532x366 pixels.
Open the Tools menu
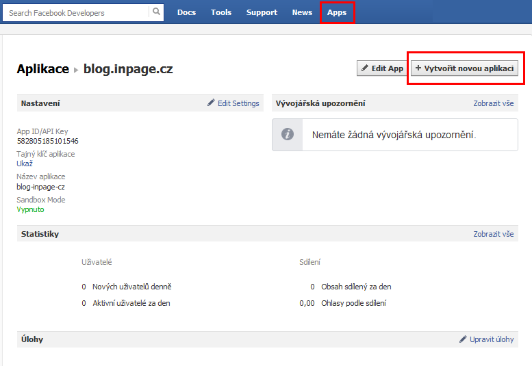tap(221, 12)
